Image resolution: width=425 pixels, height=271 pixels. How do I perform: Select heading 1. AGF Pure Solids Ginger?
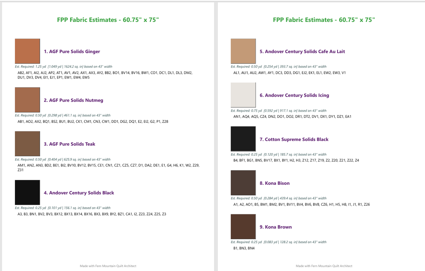pyautogui.click(x=72, y=52)
